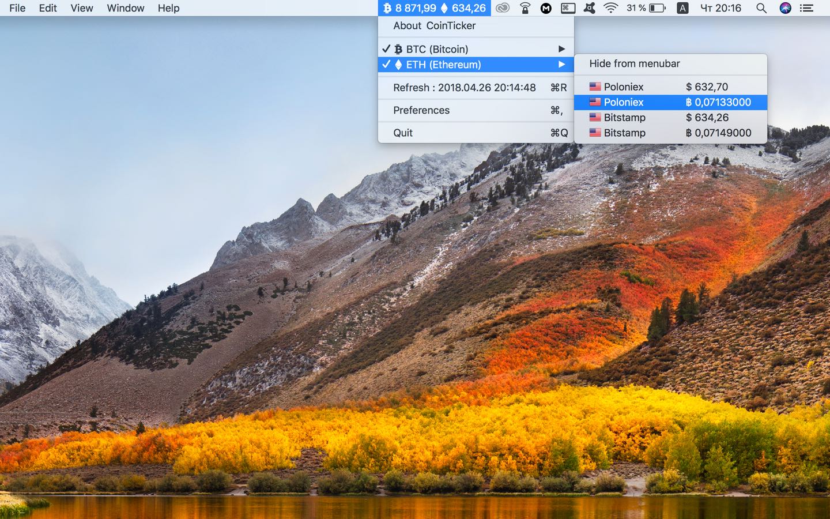This screenshot has height=519, width=830.
Task: Open Spotlight search magnifier icon
Action: (x=761, y=8)
